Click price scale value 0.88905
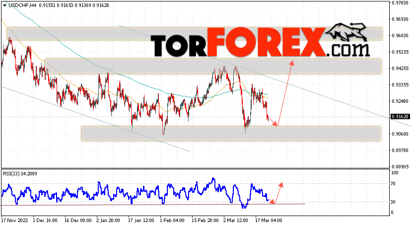This screenshot has height=226, width=412. pos(401,166)
